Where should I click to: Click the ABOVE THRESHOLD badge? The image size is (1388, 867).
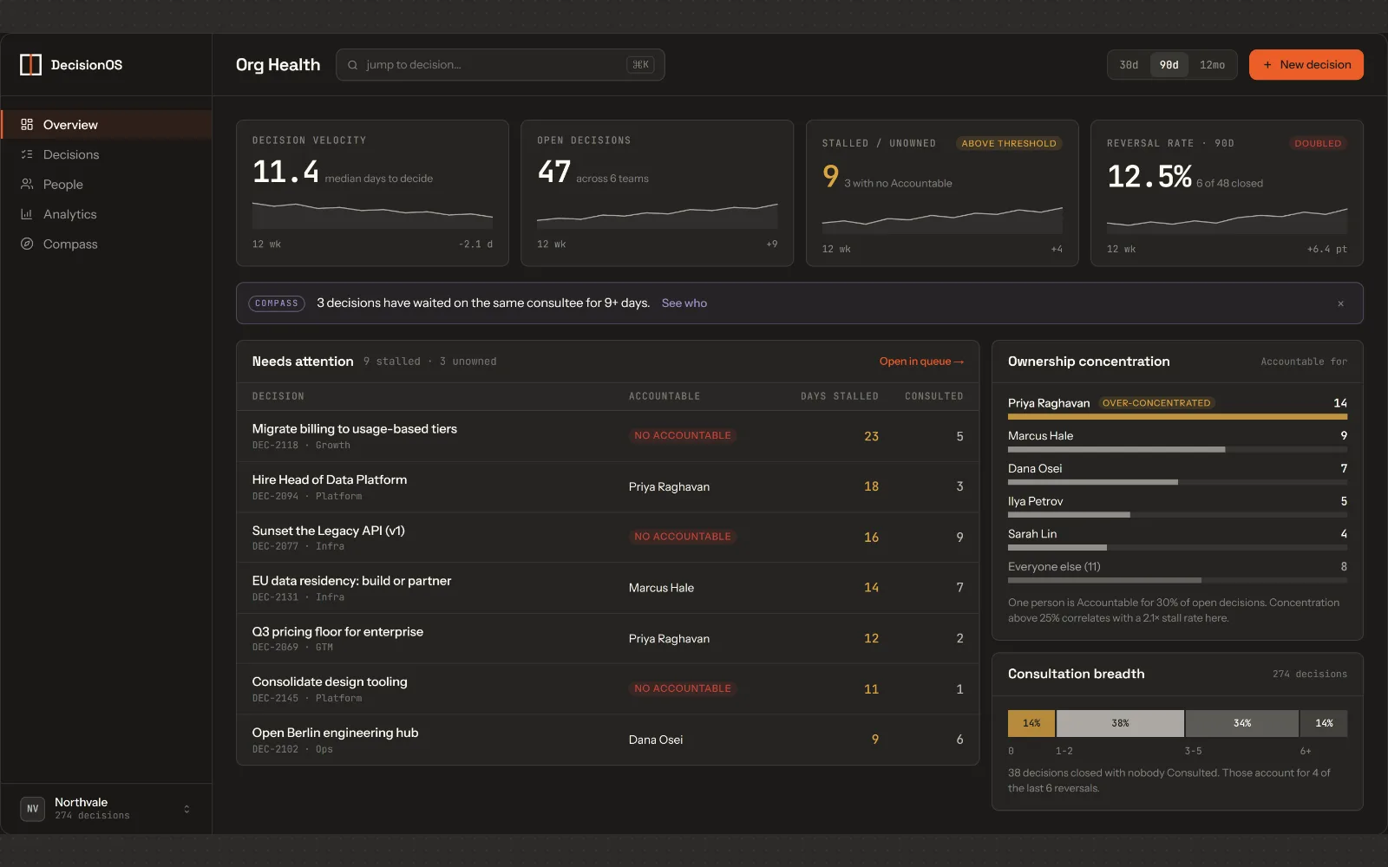[1009, 143]
